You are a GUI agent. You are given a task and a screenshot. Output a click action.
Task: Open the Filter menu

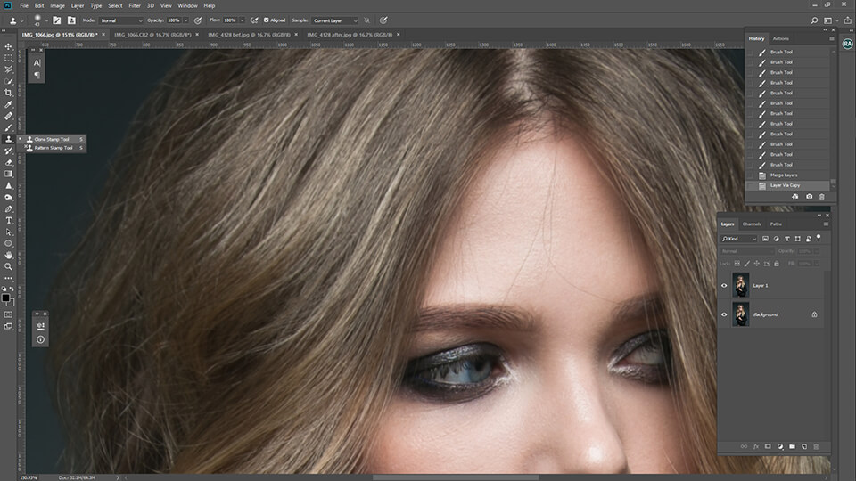(135, 5)
